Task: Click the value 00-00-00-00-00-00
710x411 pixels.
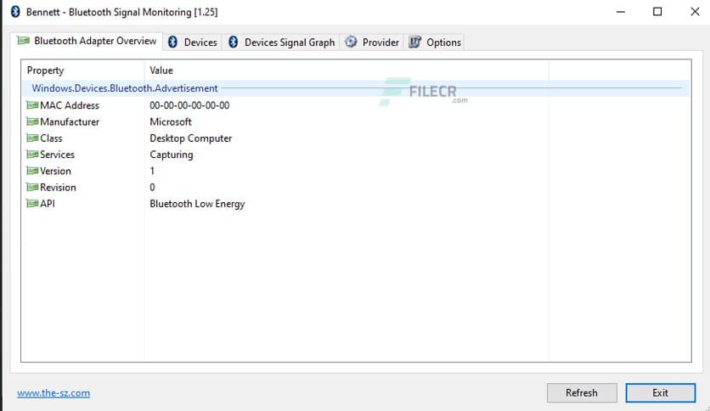Action: (x=189, y=105)
